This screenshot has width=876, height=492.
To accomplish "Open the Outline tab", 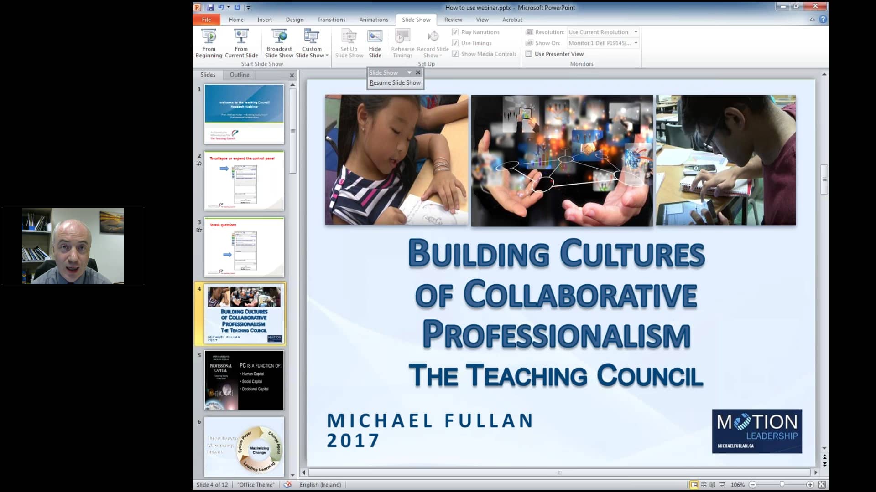I will (x=239, y=75).
